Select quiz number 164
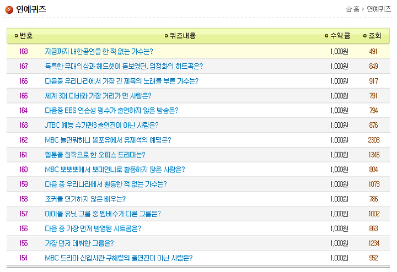This screenshot has height=272, width=397. click(x=24, y=111)
